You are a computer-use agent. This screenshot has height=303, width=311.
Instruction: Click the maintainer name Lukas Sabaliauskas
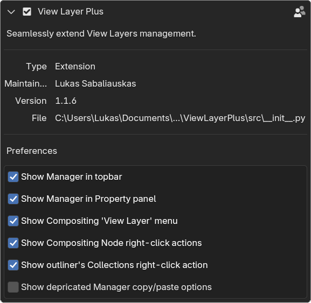[95, 83]
